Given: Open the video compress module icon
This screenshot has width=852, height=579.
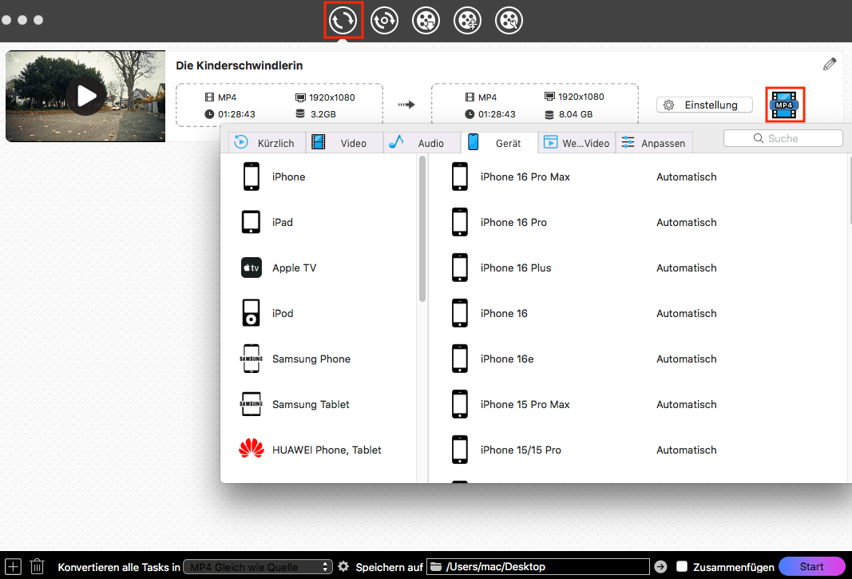Looking at the screenshot, I should coord(468,21).
